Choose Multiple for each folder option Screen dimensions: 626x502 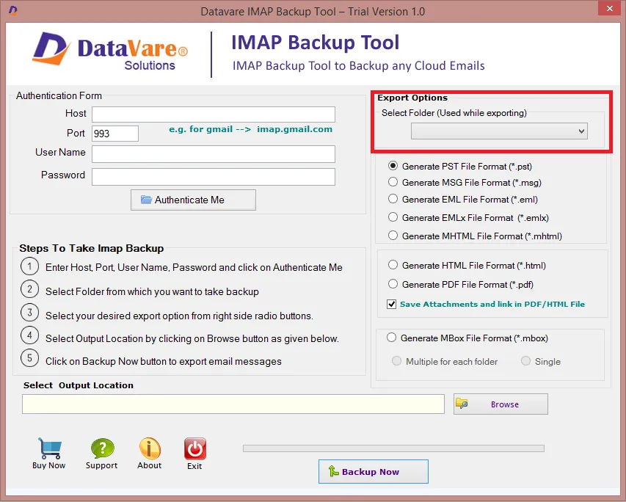click(396, 361)
